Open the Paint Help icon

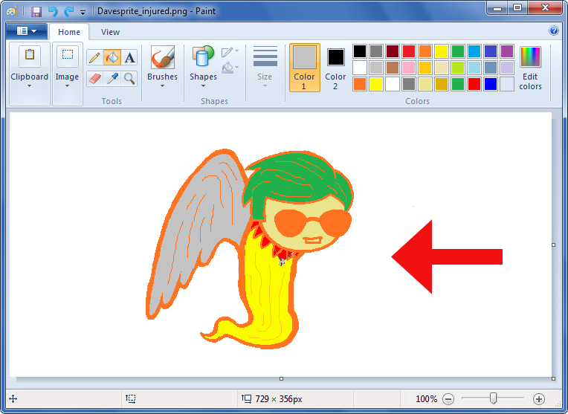coord(554,30)
